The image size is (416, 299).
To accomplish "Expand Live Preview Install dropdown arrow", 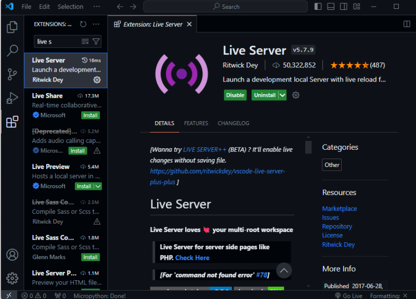I will coord(98,186).
